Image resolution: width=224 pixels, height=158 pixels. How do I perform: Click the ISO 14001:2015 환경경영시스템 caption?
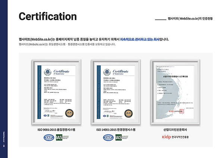point(116,130)
